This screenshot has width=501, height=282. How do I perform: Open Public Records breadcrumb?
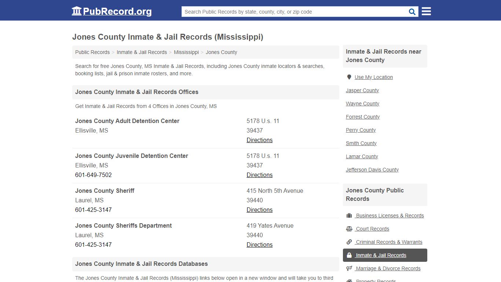[92, 52]
